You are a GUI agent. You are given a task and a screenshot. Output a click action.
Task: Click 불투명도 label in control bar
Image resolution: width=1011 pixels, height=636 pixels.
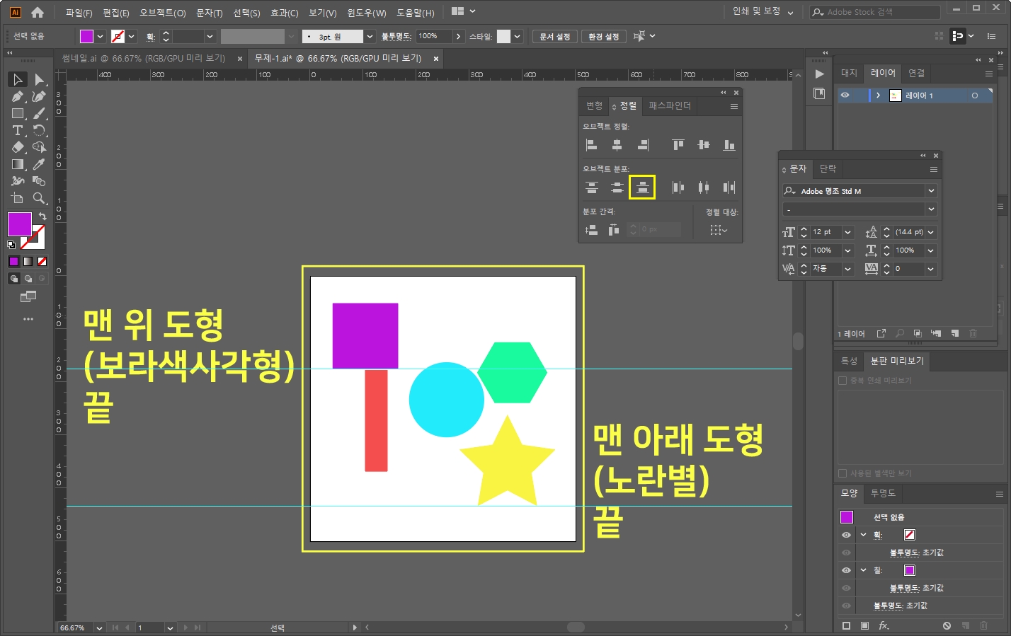click(396, 36)
